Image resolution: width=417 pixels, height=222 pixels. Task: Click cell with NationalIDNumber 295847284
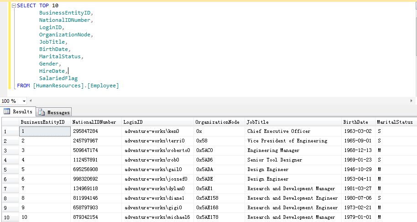click(96, 131)
